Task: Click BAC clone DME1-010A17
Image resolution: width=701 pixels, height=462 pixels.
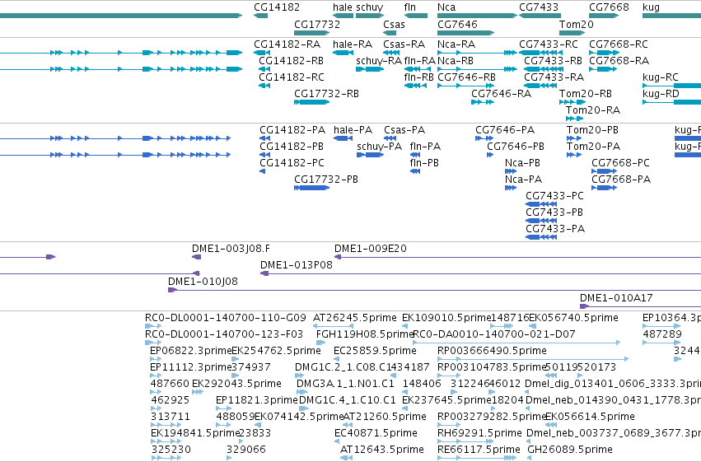Action: pos(616,298)
